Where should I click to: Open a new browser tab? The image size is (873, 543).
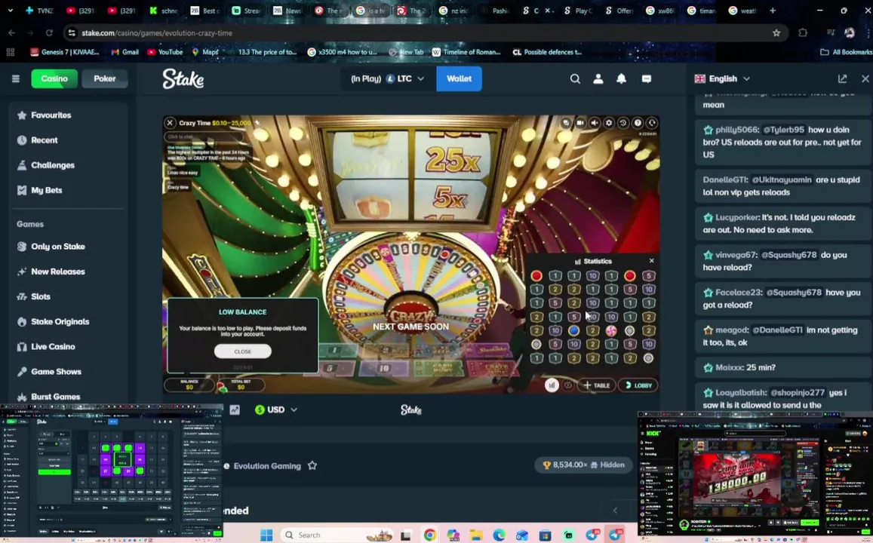click(772, 11)
